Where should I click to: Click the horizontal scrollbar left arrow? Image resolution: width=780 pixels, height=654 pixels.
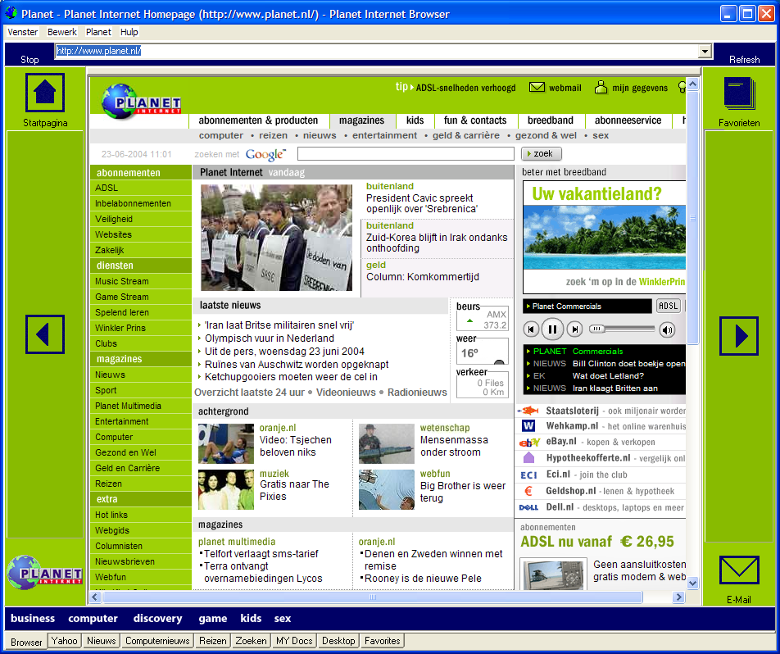tap(95, 597)
